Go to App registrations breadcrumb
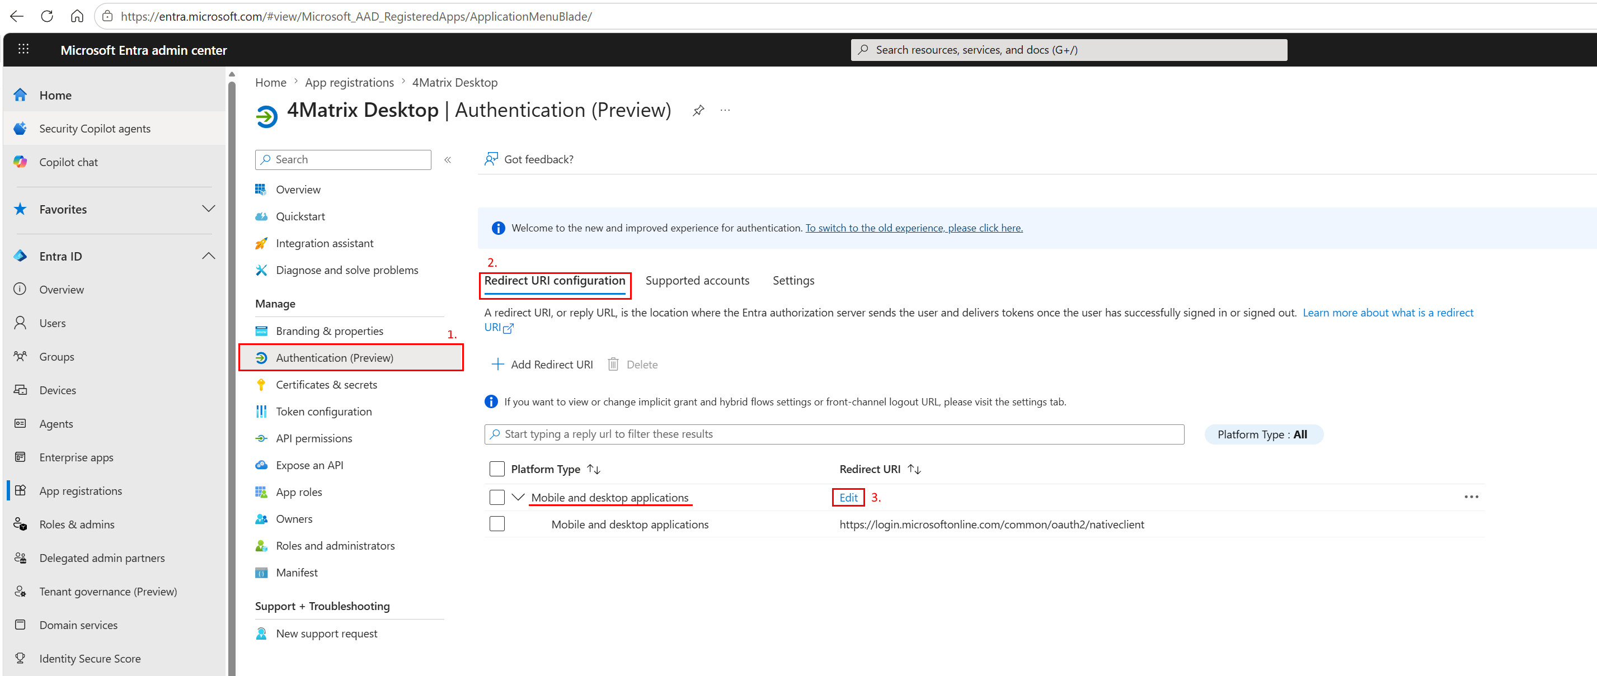Screen dimensions: 1597x676 coord(349,82)
